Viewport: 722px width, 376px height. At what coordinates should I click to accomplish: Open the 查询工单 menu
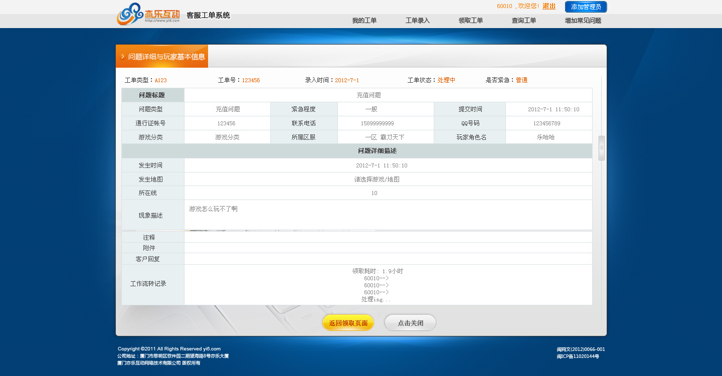(x=524, y=21)
